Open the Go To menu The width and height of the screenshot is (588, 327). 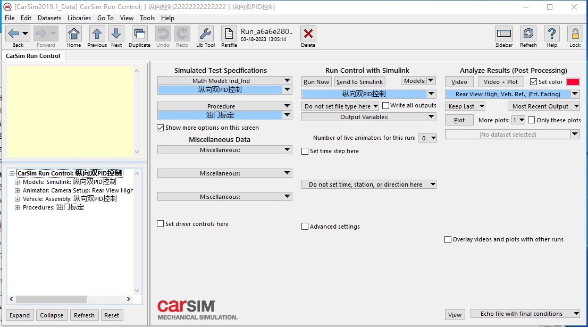105,18
